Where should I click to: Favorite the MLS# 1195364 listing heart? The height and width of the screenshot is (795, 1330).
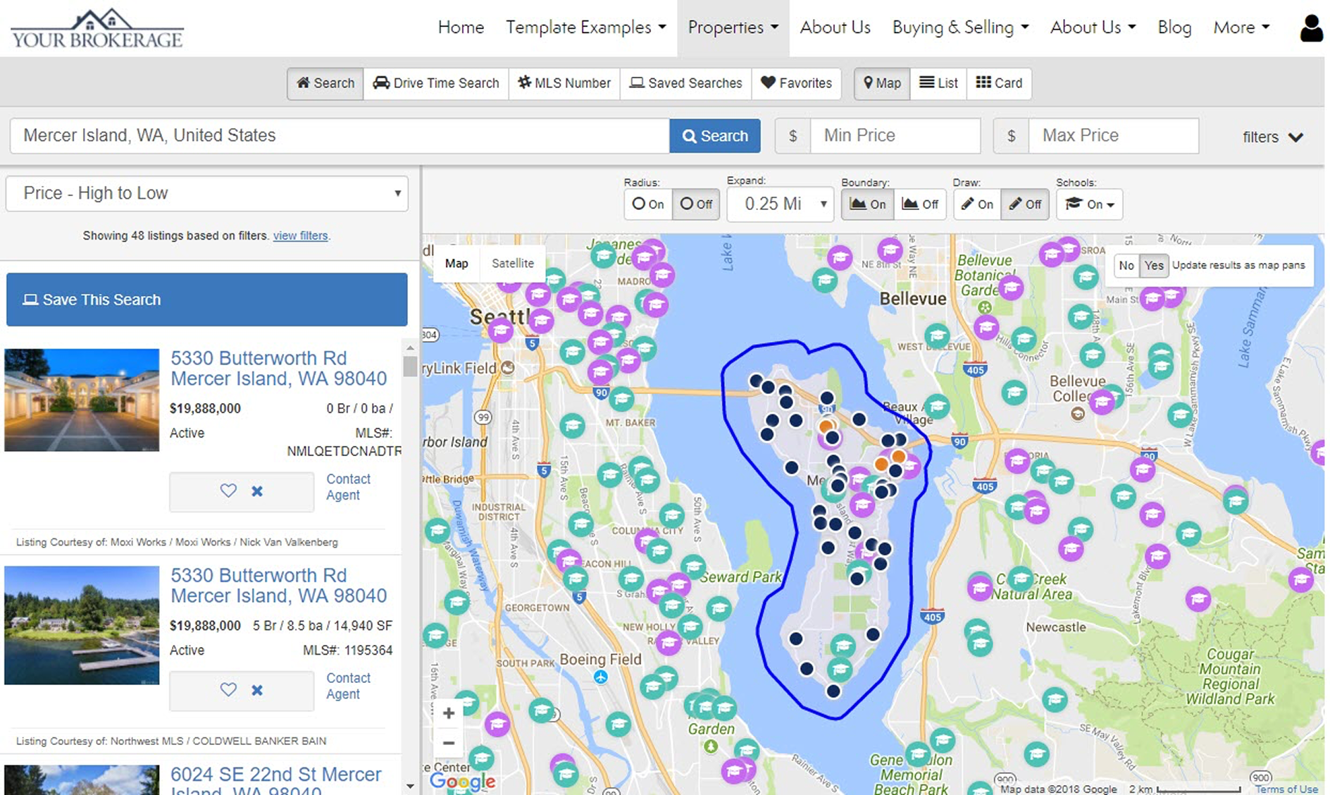(x=228, y=689)
